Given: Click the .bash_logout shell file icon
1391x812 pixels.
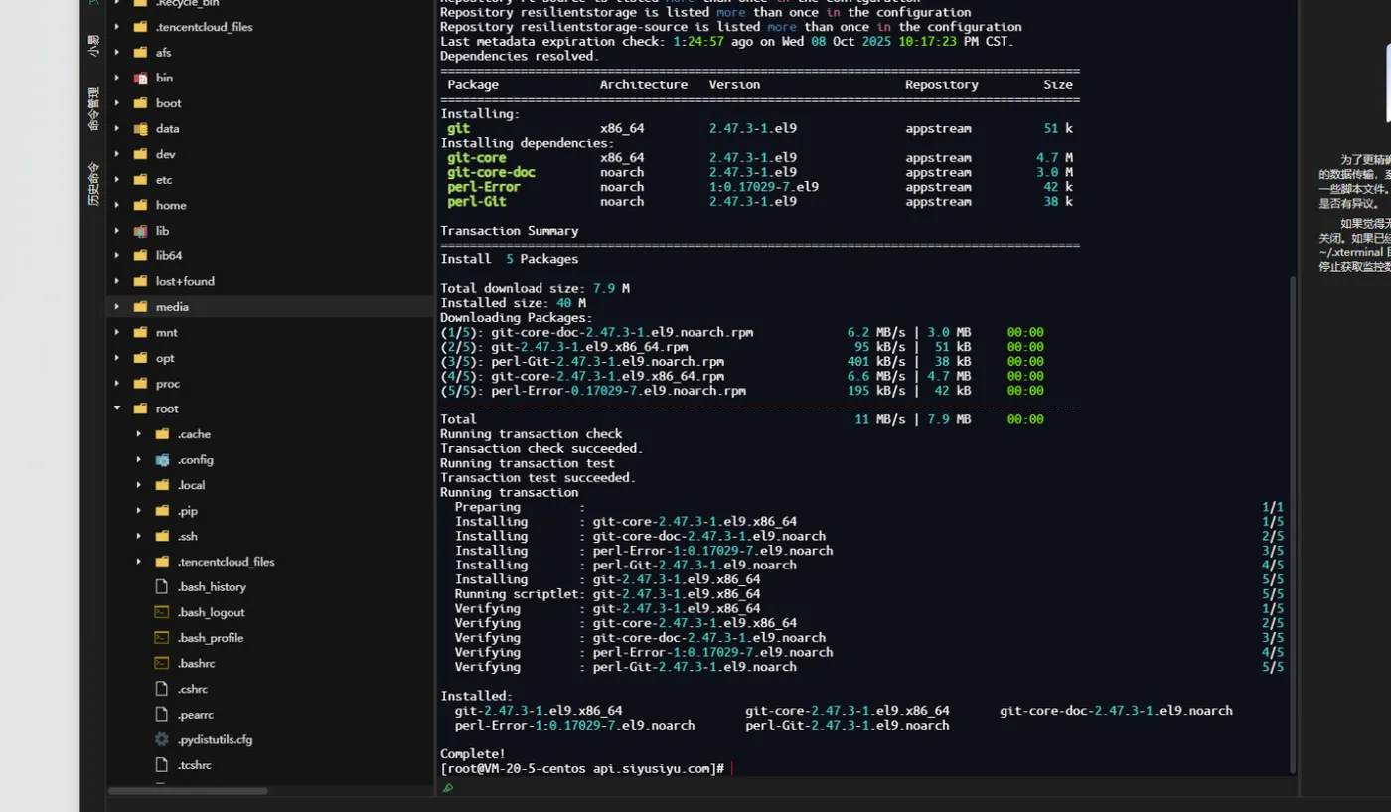Looking at the screenshot, I should 162,612.
